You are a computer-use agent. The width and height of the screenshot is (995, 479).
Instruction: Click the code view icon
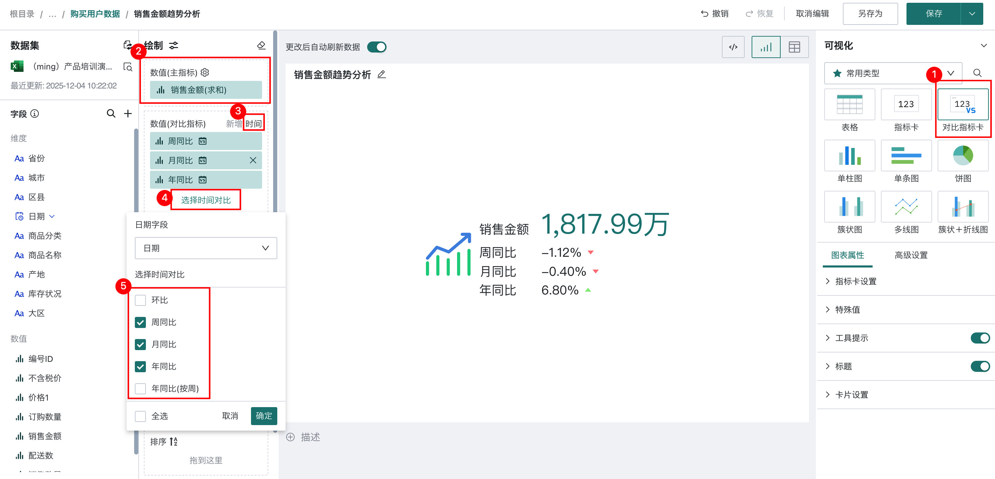[x=733, y=47]
